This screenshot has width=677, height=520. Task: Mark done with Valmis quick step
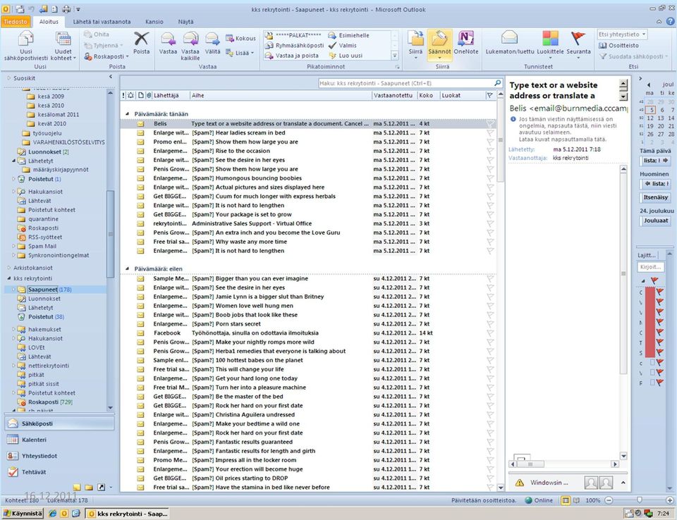[343, 45]
